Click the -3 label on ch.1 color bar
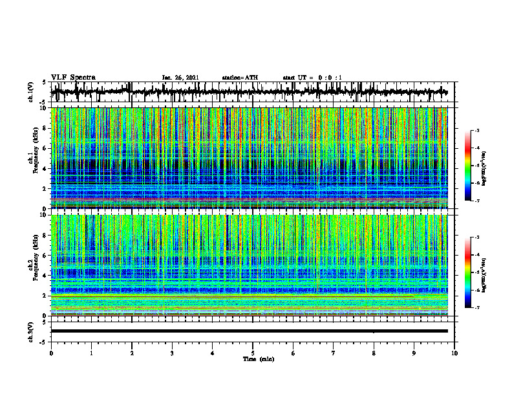This screenshot has width=512, height=396. [x=477, y=130]
